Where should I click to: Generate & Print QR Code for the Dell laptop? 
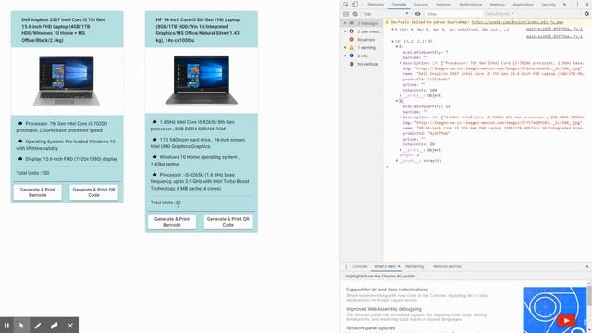(x=93, y=192)
